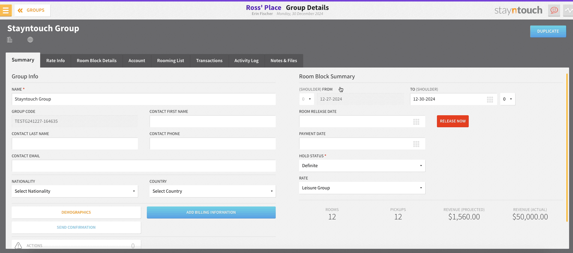
Task: Click the Group Code TESTG241227-164635 field
Action: click(x=75, y=121)
